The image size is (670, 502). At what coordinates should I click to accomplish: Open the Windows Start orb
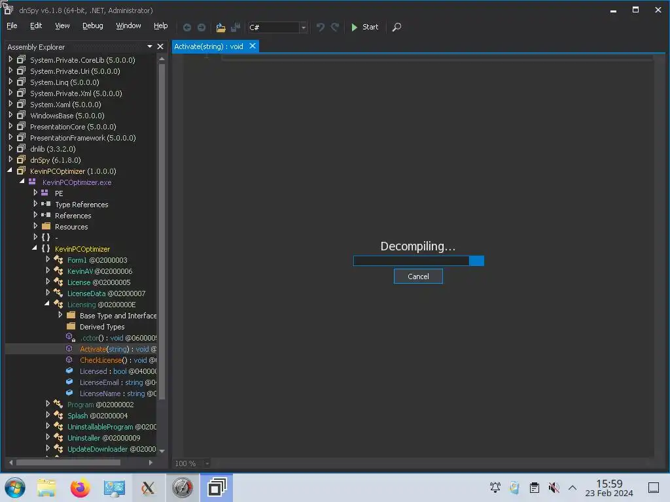click(15, 488)
